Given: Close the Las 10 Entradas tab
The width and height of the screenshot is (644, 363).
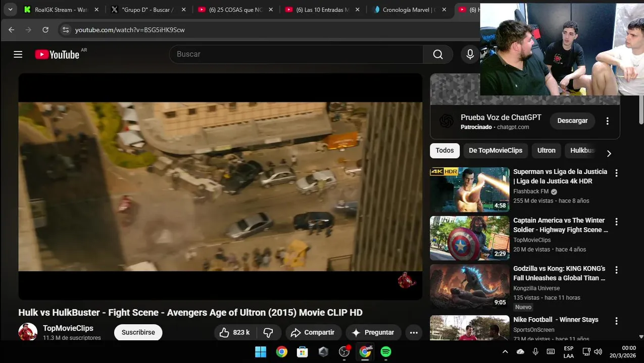Looking at the screenshot, I should [358, 10].
